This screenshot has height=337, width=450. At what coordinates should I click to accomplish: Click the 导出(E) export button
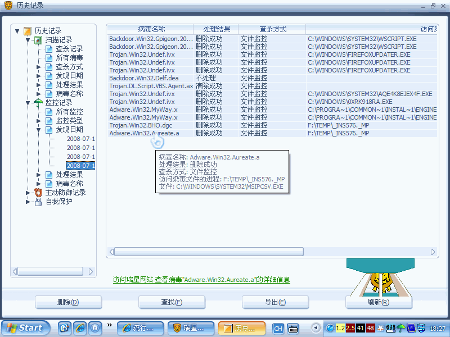coord(275,302)
